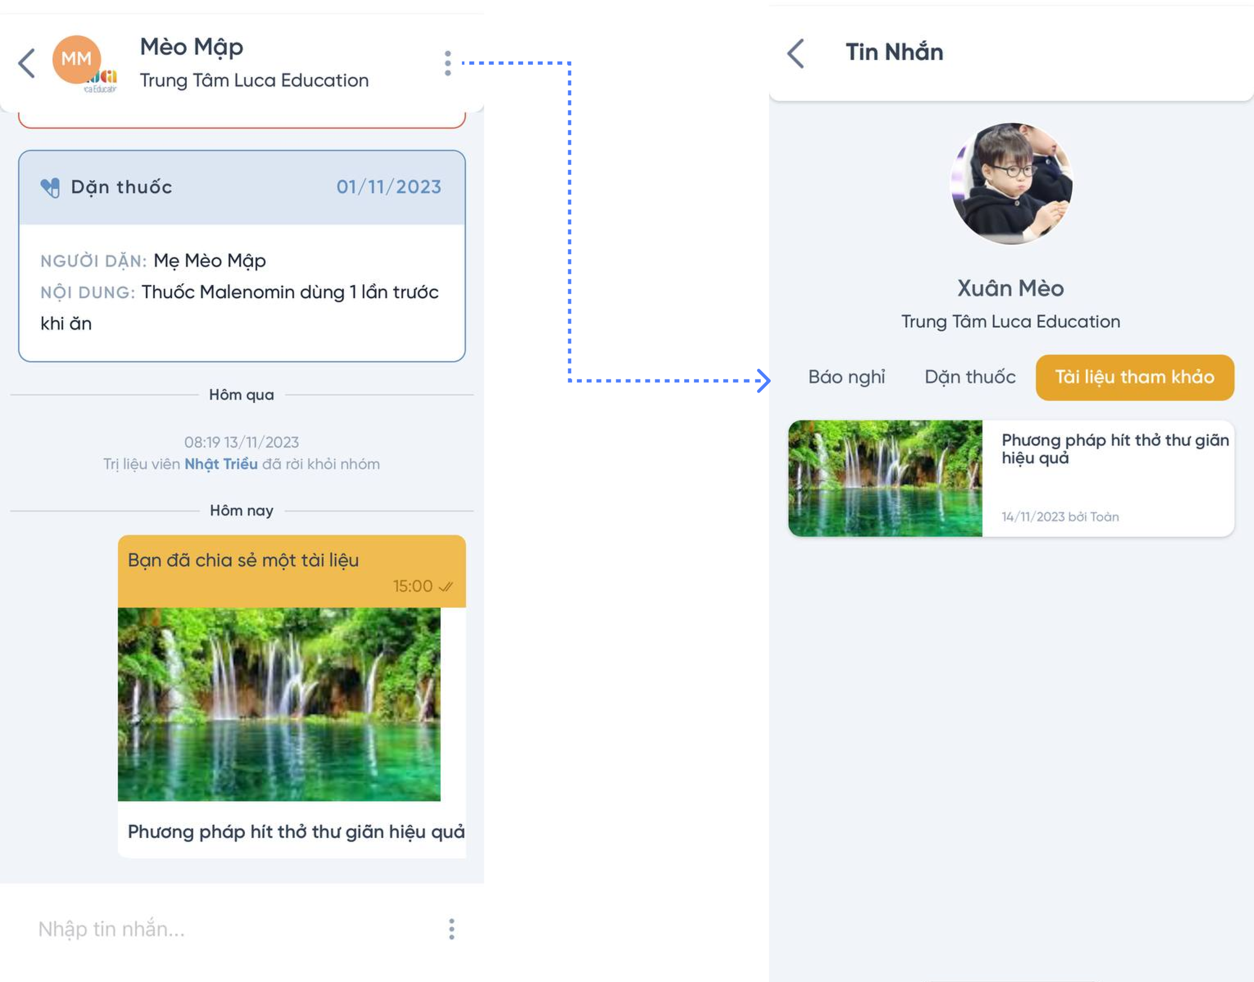Switch to the Dặn thuốc tab

(970, 377)
